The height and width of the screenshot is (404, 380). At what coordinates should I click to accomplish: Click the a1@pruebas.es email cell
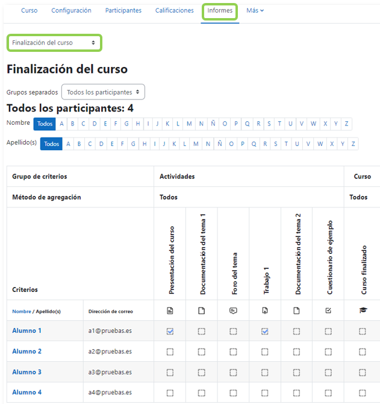pos(110,330)
